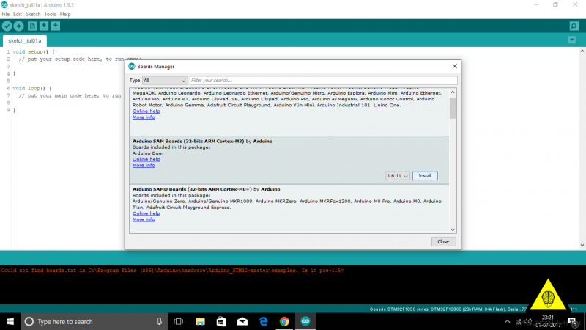This screenshot has height=330, width=586.
Task: Open the Serial Monitor icon
Action: click(x=574, y=26)
